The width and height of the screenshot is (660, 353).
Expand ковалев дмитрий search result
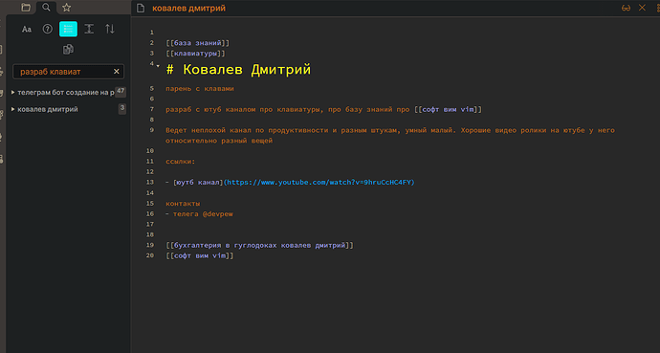(68, 109)
